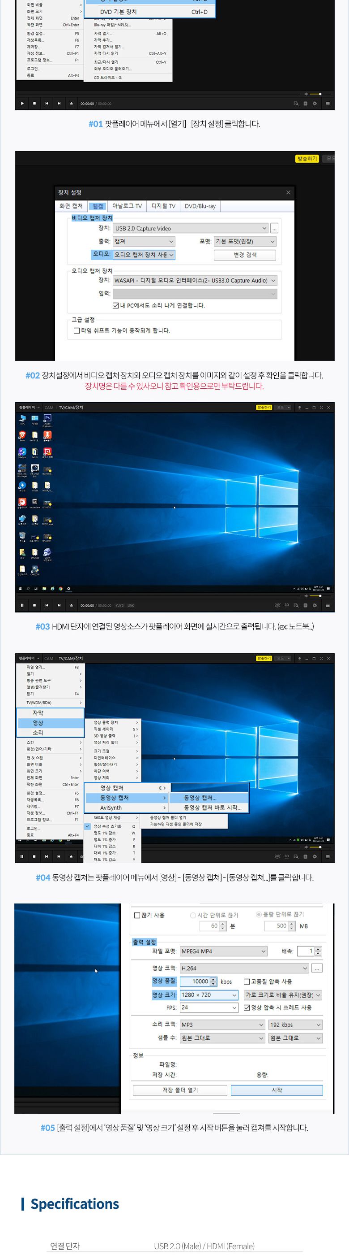349x1255 pixels.
Task: Close the 장치 설정 dialog
Action: click(x=288, y=192)
